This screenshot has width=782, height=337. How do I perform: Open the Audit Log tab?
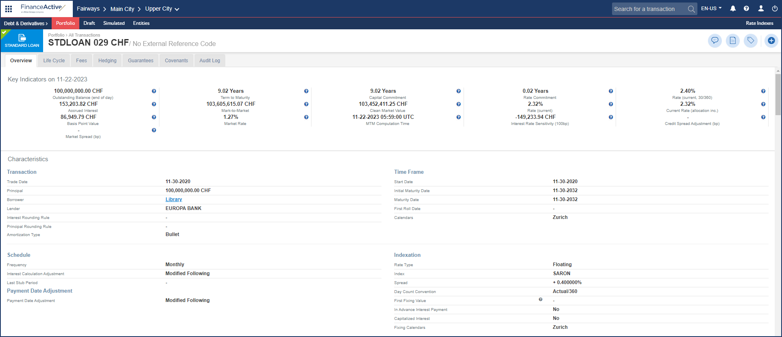point(209,61)
